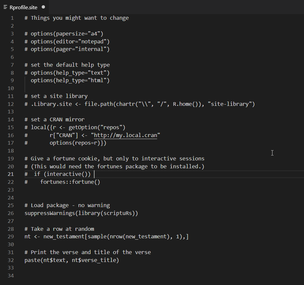The width and height of the screenshot is (304, 285).
Task: Click line number 29 in the gutter
Action: [11, 237]
